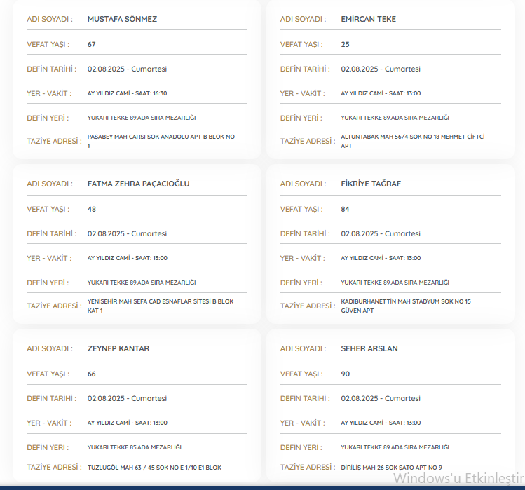Click the name Zeynep Kantar
This screenshot has height=490, width=525.
pyautogui.click(x=118, y=348)
